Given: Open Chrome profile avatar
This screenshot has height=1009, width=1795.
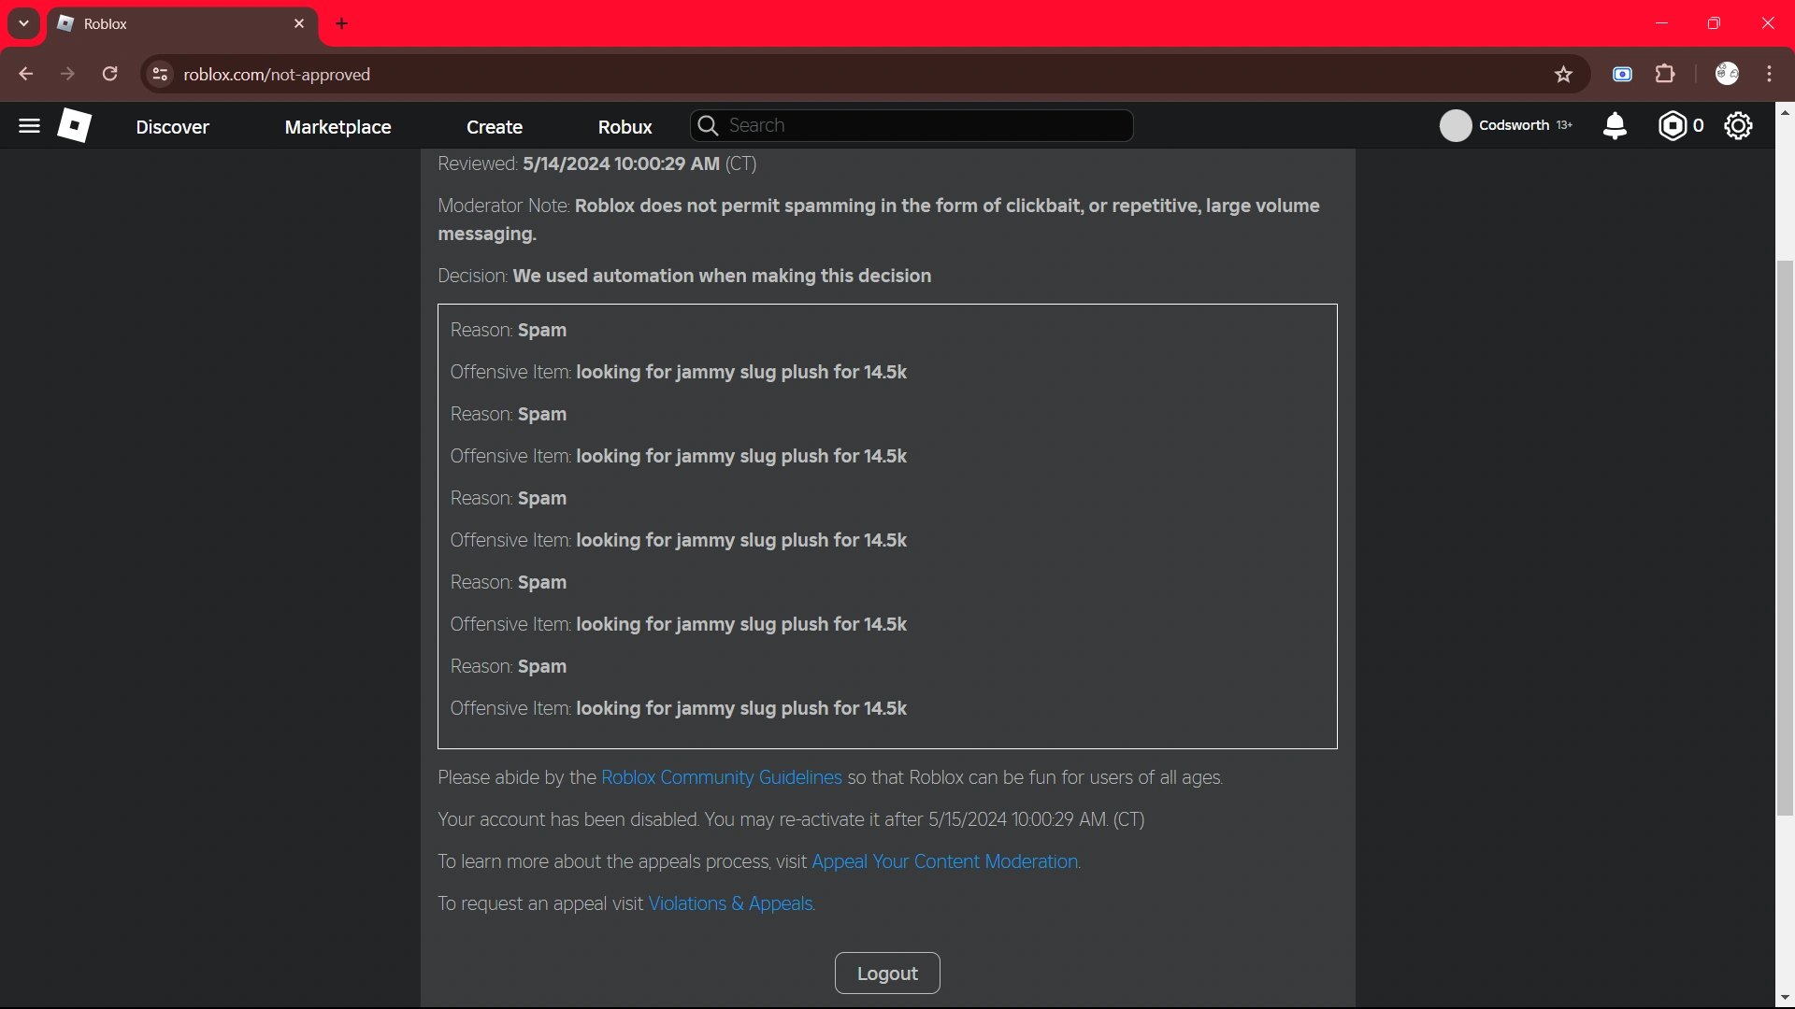Looking at the screenshot, I should (1727, 75).
